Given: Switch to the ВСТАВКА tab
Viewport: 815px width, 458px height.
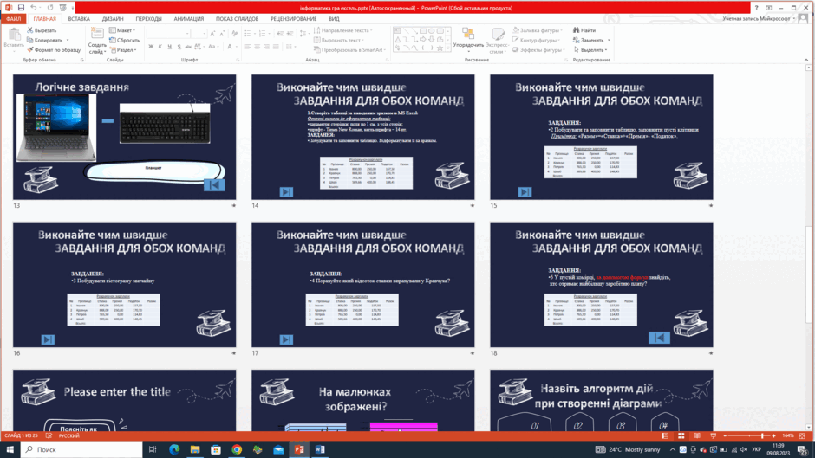Looking at the screenshot, I should click(x=79, y=19).
